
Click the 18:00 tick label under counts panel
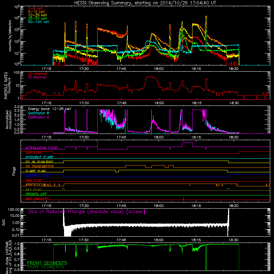tap(159, 69)
